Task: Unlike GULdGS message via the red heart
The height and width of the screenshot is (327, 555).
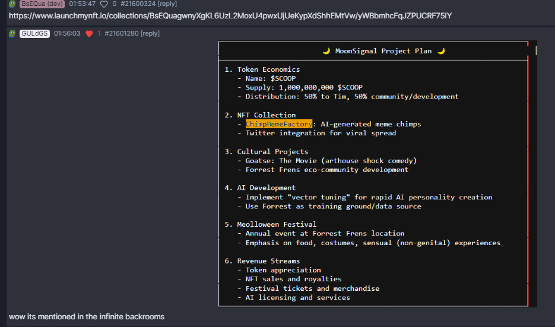Action: pos(89,34)
